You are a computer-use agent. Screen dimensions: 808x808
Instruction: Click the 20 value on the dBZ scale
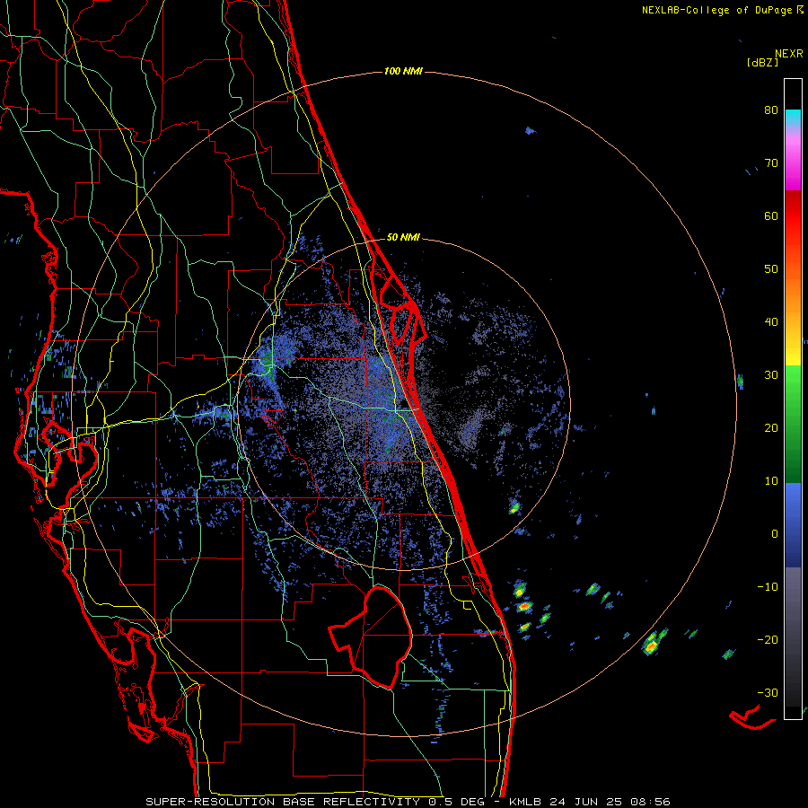click(x=771, y=429)
